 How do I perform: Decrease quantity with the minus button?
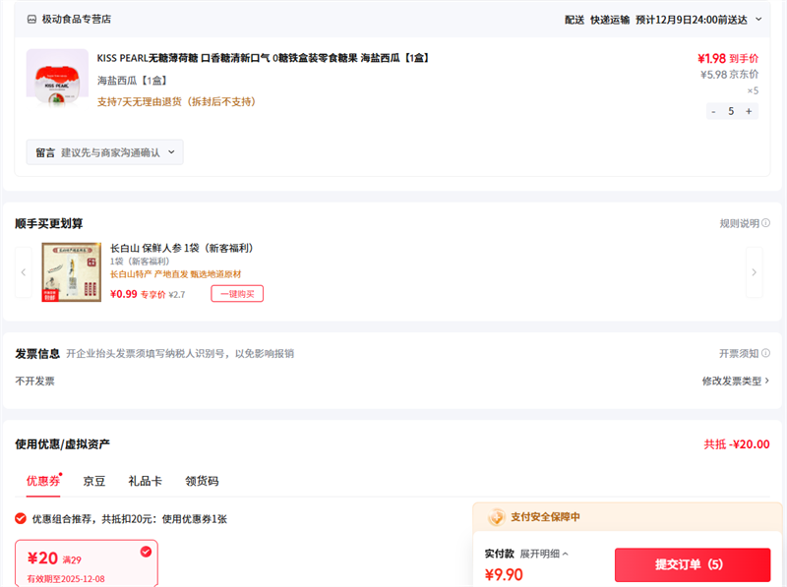[713, 111]
